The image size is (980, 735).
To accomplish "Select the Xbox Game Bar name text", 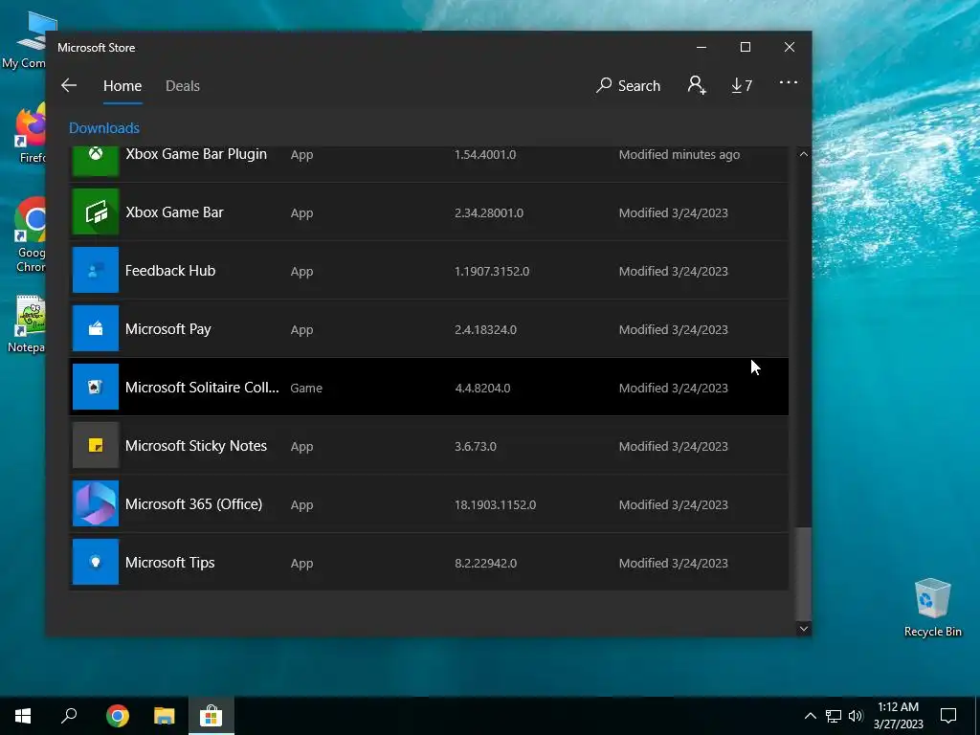I will [x=174, y=212].
